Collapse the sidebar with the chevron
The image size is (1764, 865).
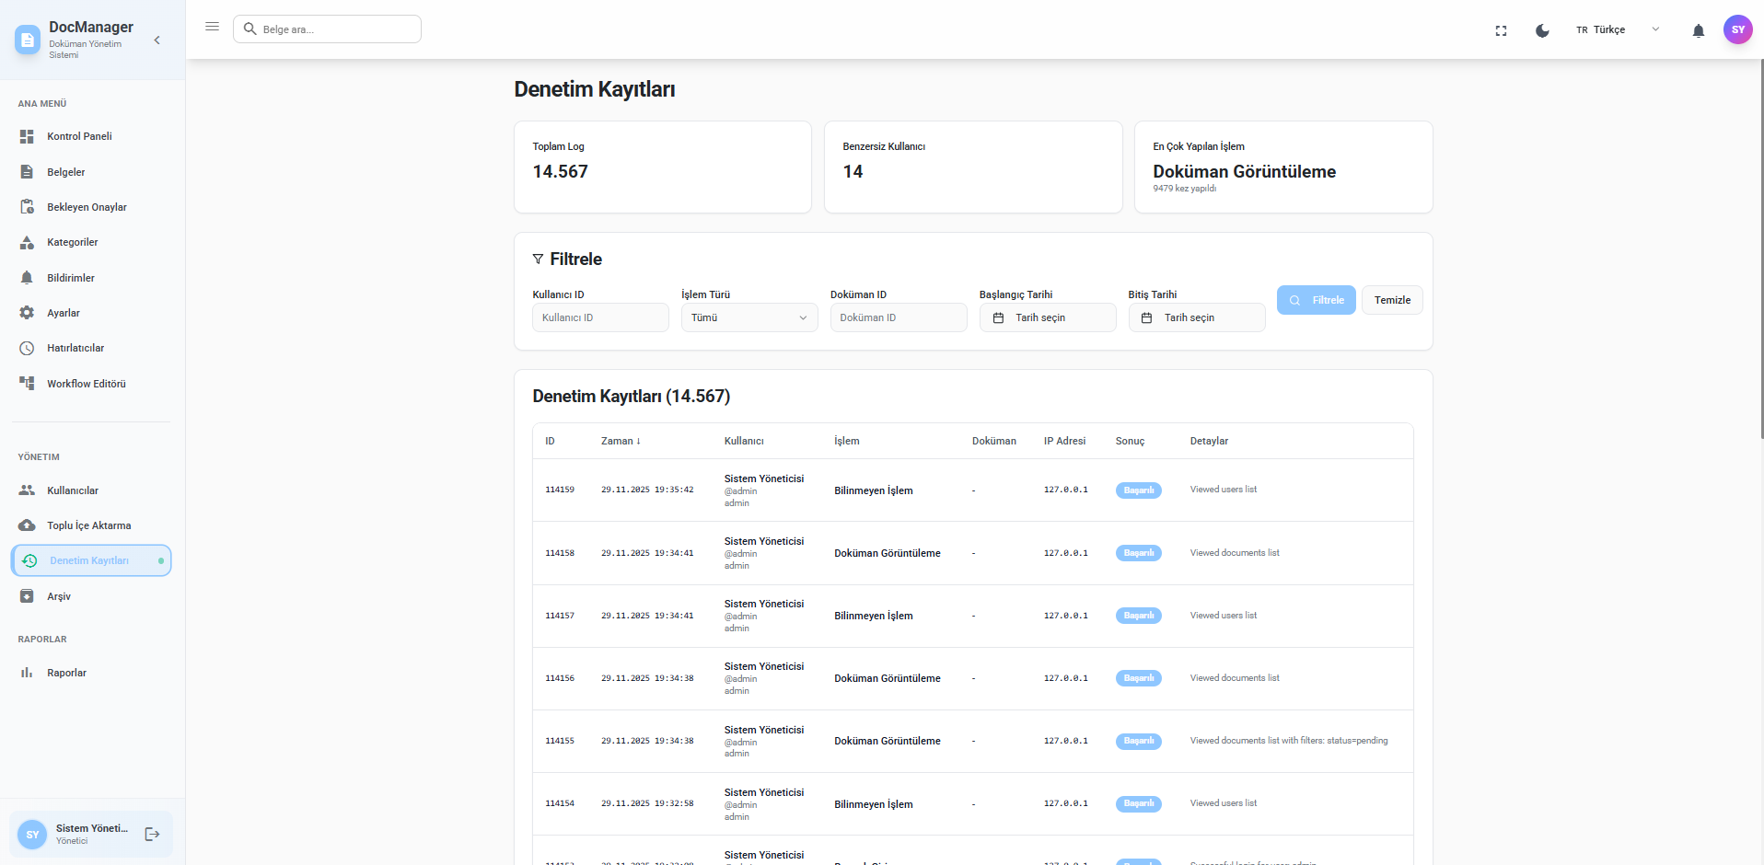[x=157, y=40]
